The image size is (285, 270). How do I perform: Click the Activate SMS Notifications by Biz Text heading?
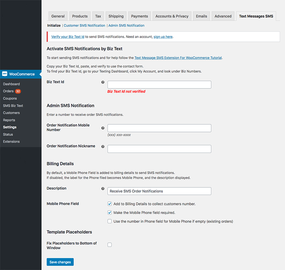coord(85,49)
